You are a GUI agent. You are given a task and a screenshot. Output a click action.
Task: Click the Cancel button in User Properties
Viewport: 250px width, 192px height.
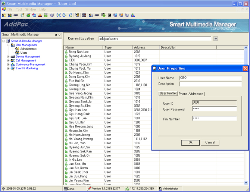pos(210,142)
